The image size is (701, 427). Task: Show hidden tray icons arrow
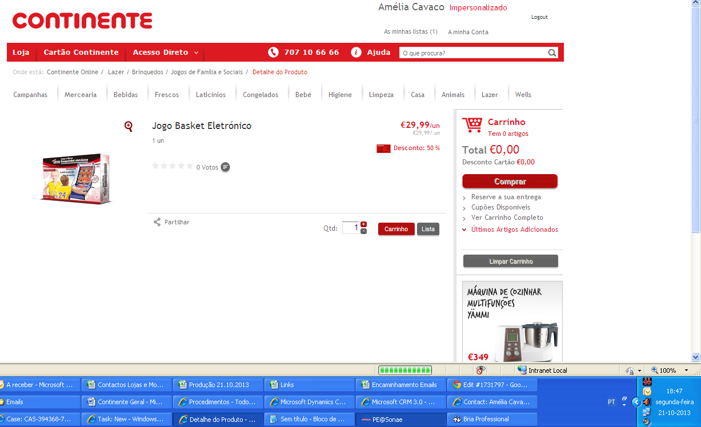click(636, 402)
